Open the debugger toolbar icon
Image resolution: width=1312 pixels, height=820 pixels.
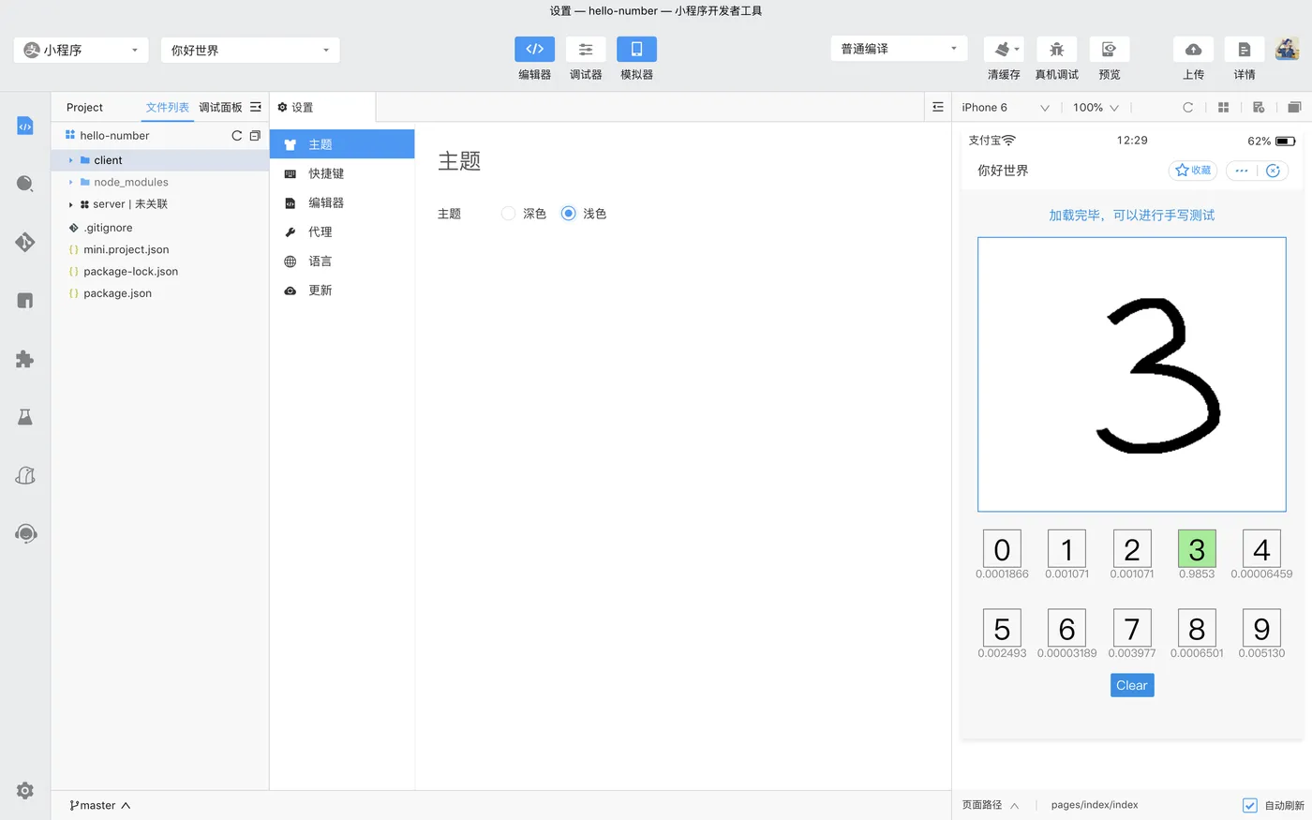pyautogui.click(x=586, y=50)
